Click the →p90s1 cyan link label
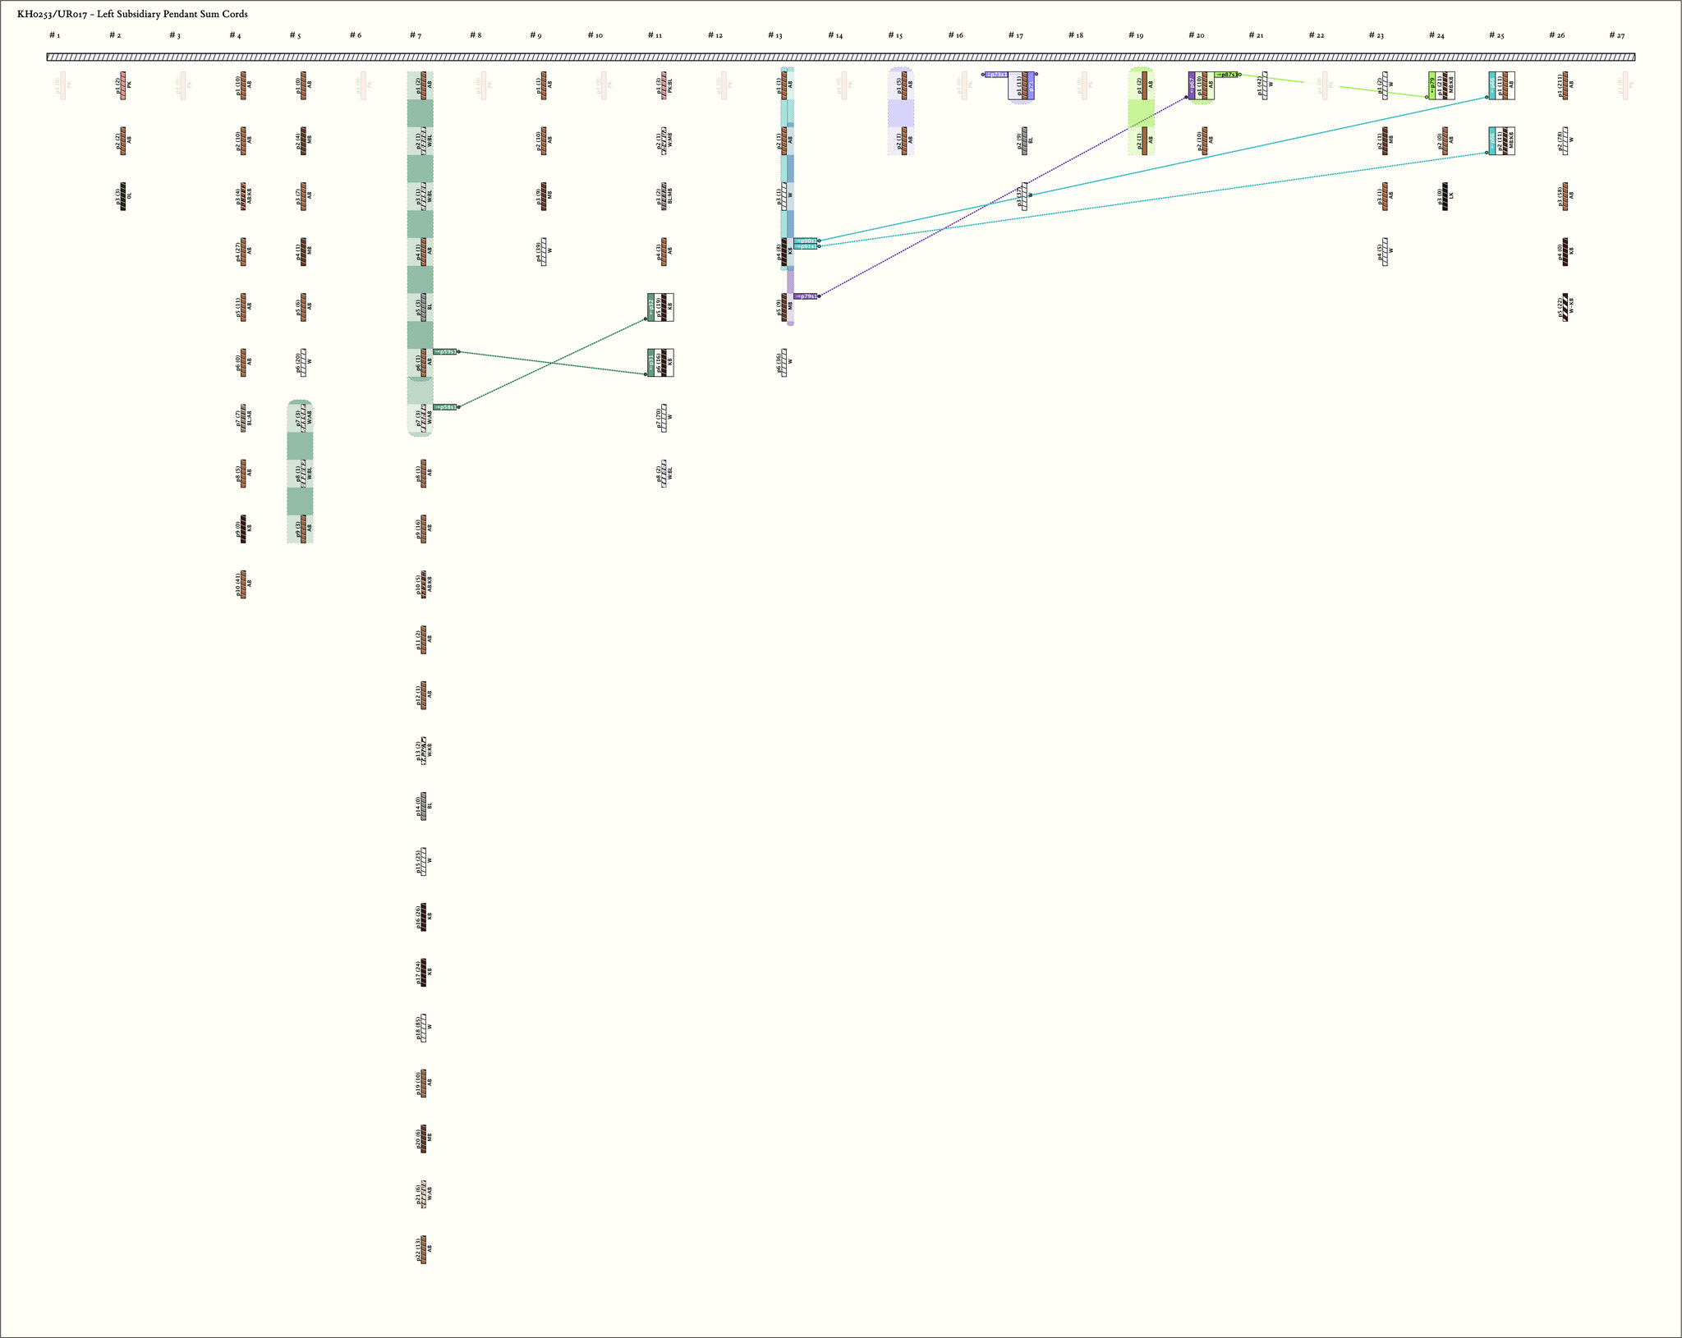The width and height of the screenshot is (1682, 1338). [806, 241]
